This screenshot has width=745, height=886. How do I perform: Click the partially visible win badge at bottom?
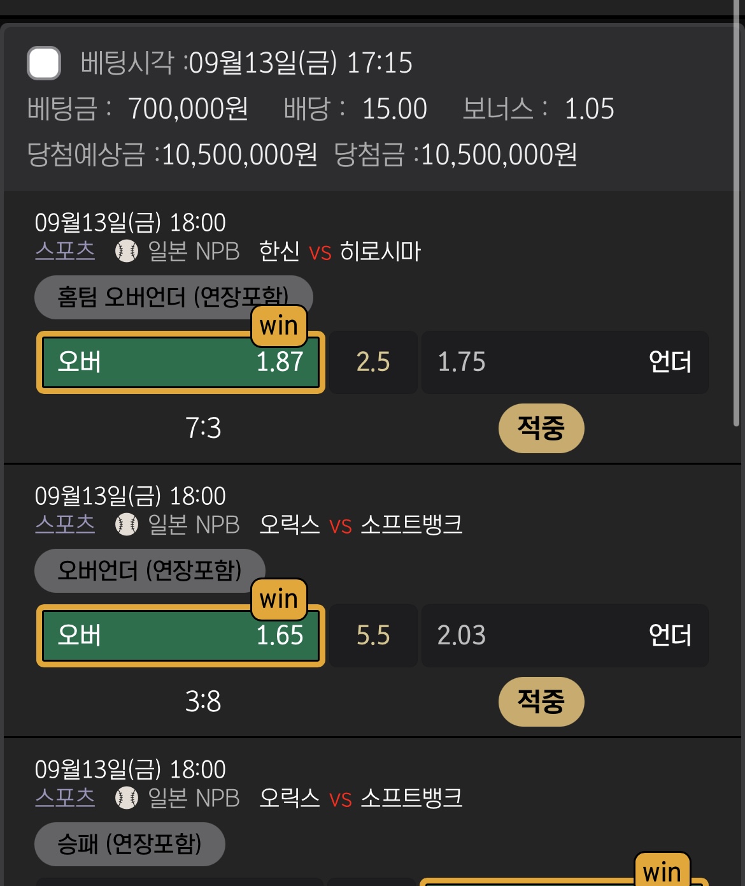click(x=662, y=871)
